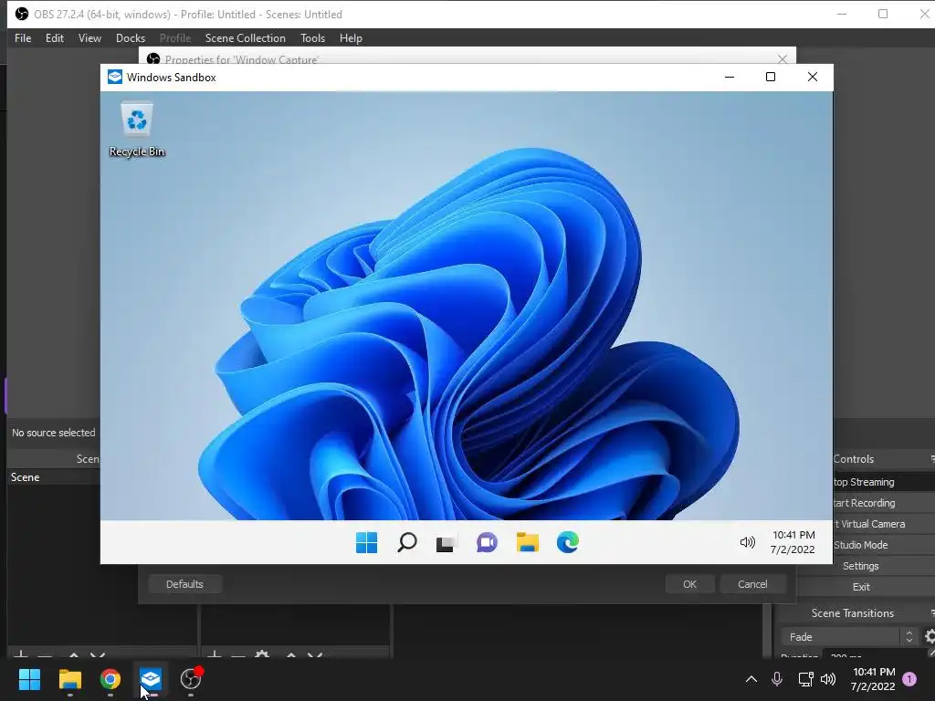Open OBS Settings from Controls dock
Screen dimensions: 935x701
[861, 566]
